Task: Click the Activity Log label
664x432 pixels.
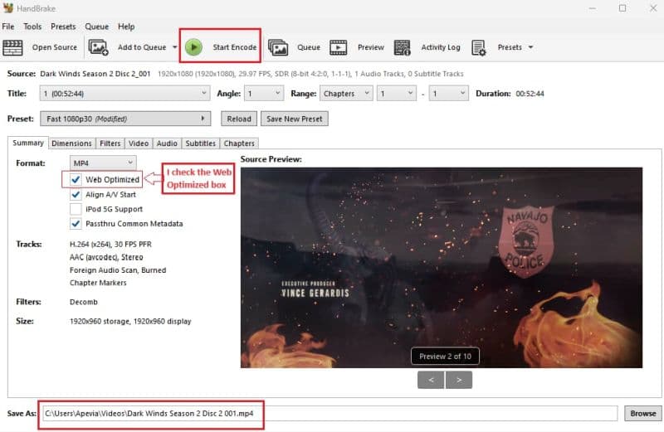Action: click(x=441, y=47)
